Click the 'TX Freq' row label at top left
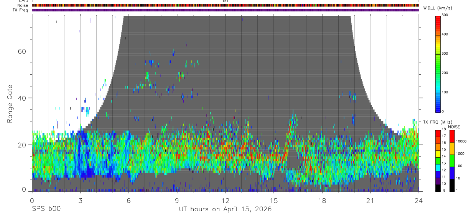Screen dimensions: 471x217 tap(20, 10)
